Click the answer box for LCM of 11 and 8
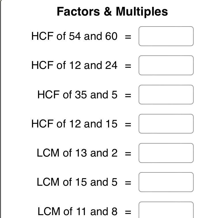Image resolution: width=217 pixels, height=218 pixels. pyautogui.click(x=166, y=210)
